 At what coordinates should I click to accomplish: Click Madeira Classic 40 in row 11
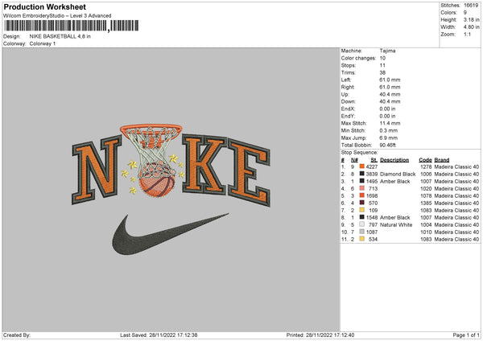[456, 239]
